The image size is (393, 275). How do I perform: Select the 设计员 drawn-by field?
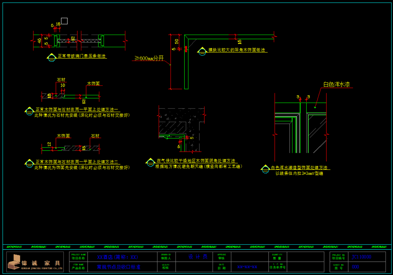coord(198,257)
